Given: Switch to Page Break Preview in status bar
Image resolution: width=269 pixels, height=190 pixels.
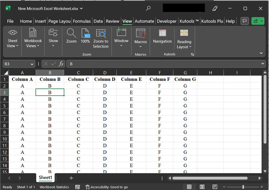Looking at the screenshot, I should [x=215, y=187].
